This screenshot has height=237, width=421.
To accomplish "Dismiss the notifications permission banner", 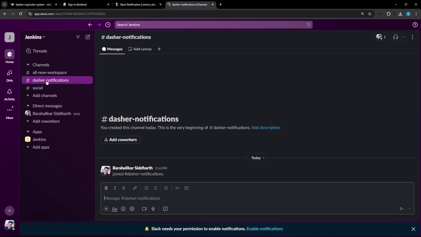I will (413, 229).
